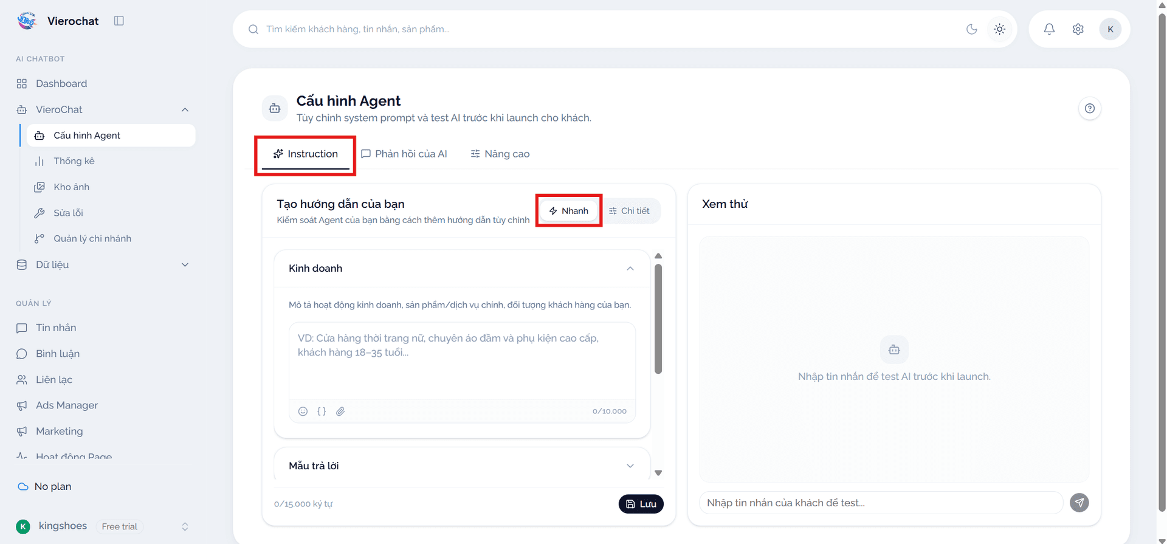Select Nhanh quick mode
Screen dimensions: 1167x544
click(x=569, y=211)
